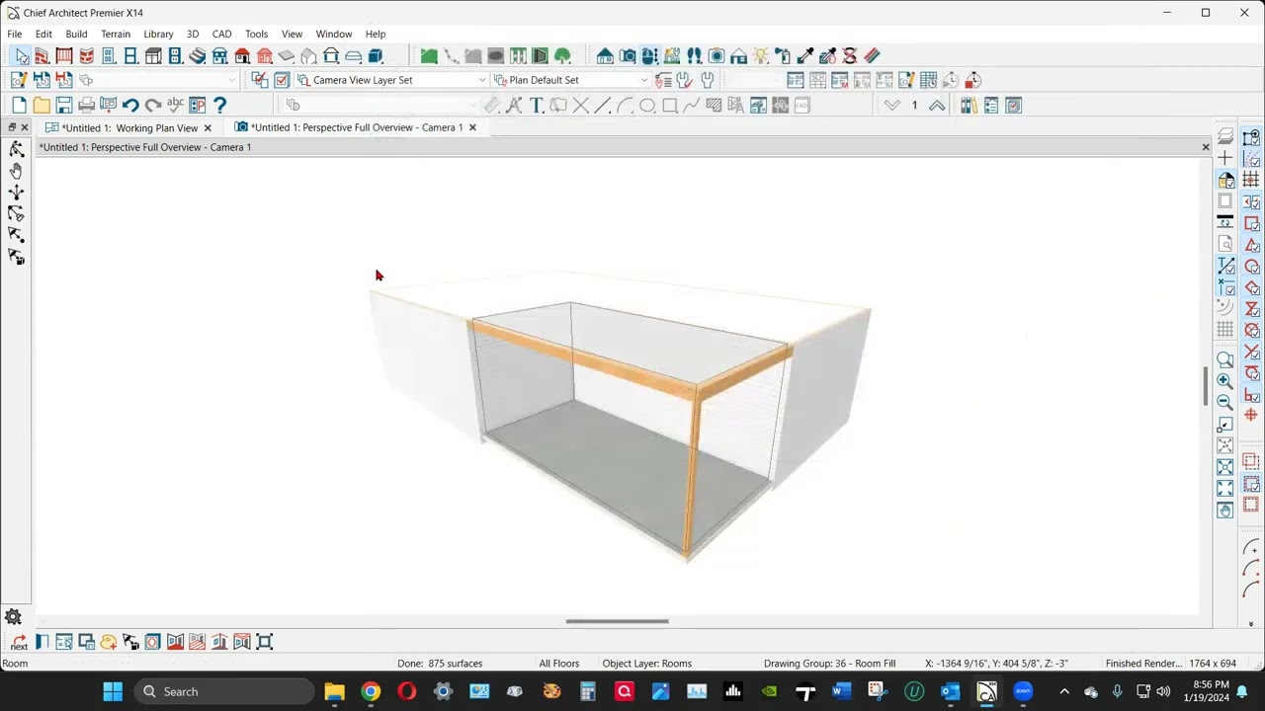Run the spell check tool
1265x711 pixels.
pyautogui.click(x=175, y=105)
